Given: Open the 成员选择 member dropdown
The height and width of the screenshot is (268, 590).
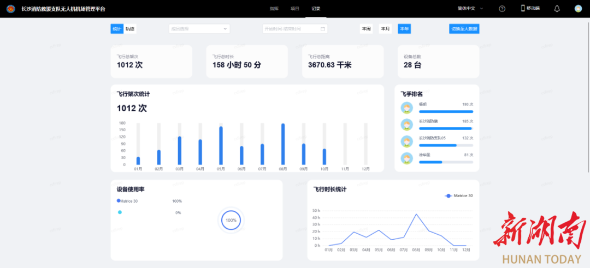Looking at the screenshot, I should coord(199,29).
